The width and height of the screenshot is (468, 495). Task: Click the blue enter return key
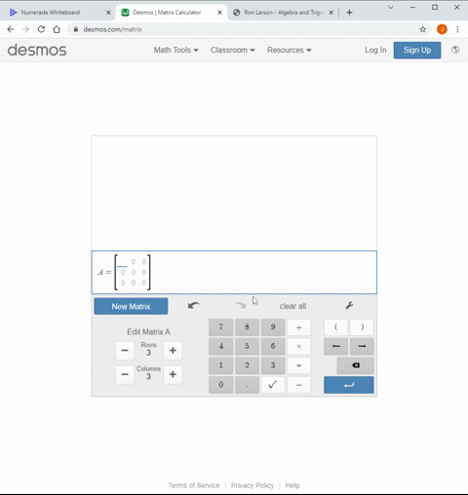pos(349,385)
